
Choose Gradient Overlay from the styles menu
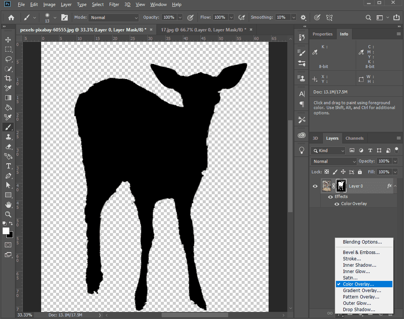362,290
